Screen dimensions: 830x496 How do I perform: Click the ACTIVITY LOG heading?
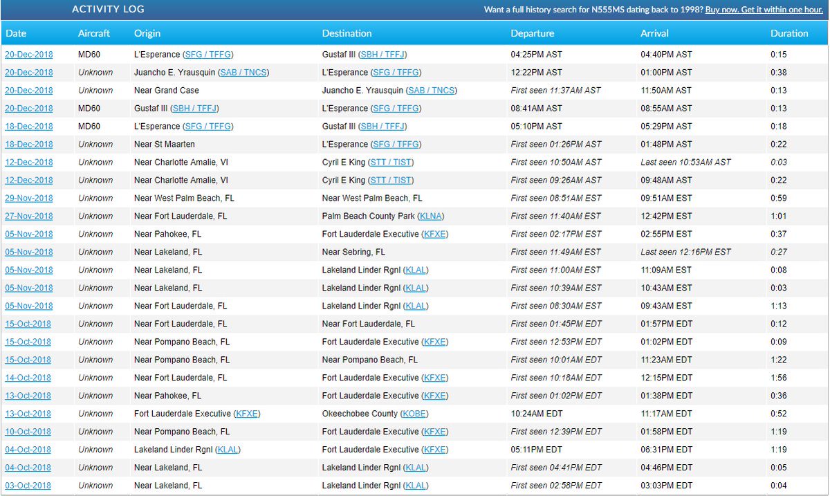(109, 10)
